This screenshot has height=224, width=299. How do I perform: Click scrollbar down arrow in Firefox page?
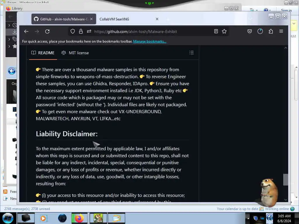click(286, 199)
